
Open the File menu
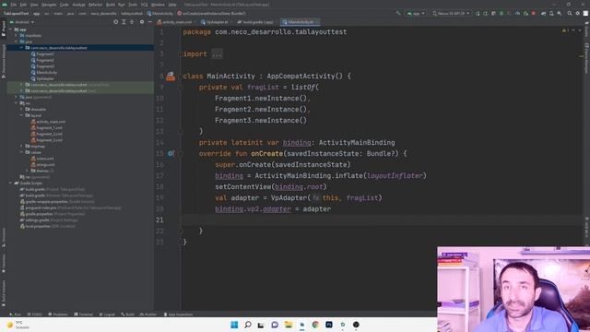[14, 5]
